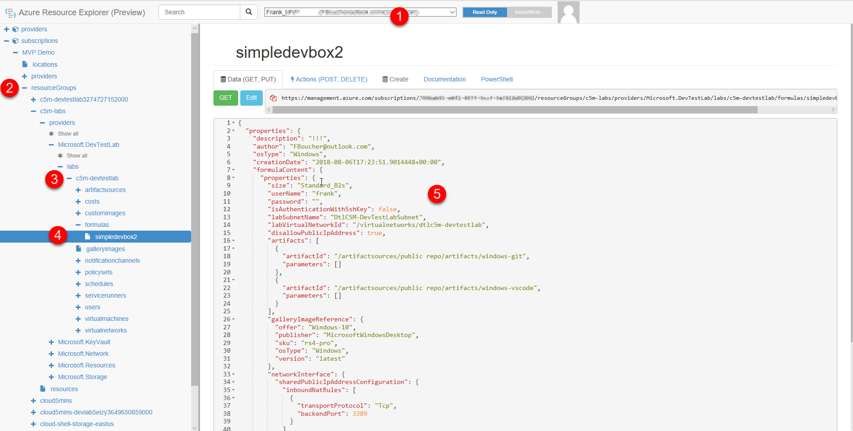
Task: Open the users tree item
Action: [x=93, y=307]
